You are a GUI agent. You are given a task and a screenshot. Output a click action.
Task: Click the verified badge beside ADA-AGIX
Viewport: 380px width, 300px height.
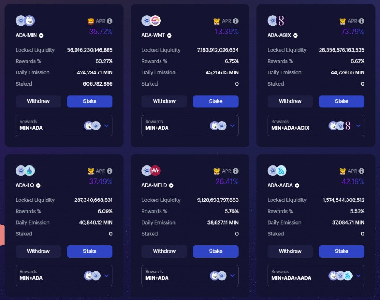pyautogui.click(x=295, y=35)
